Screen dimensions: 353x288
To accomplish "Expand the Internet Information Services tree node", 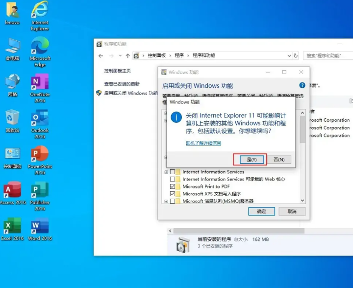I will pyautogui.click(x=166, y=172).
